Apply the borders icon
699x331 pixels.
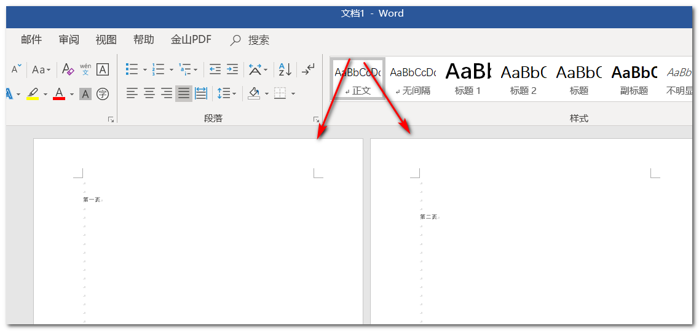280,93
